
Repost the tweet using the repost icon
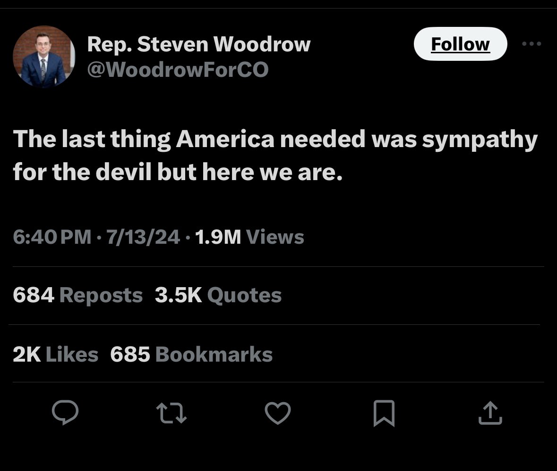coord(171,413)
